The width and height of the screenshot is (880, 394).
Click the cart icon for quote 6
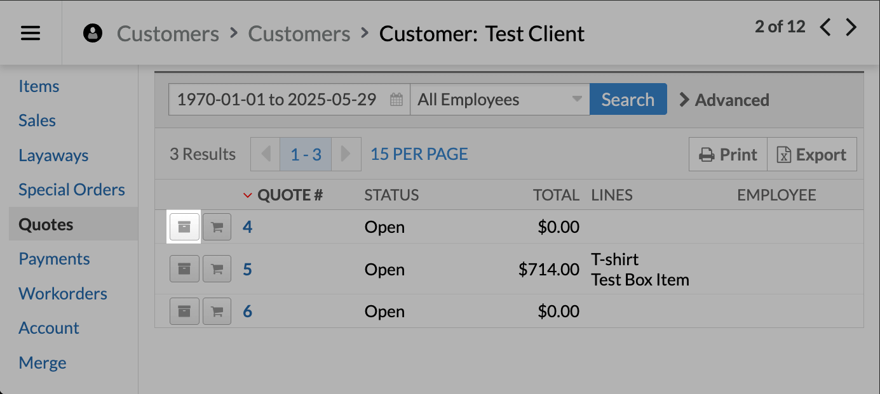pyautogui.click(x=217, y=311)
